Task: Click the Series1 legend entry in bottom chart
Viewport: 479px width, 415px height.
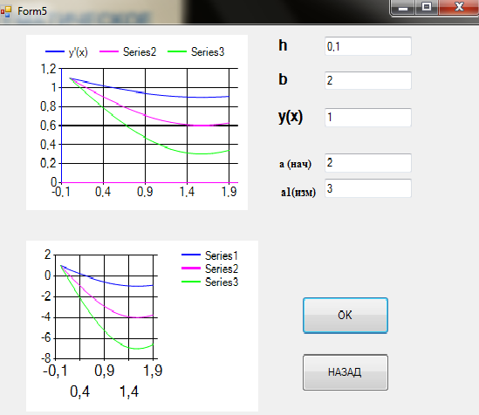Action: click(210, 255)
